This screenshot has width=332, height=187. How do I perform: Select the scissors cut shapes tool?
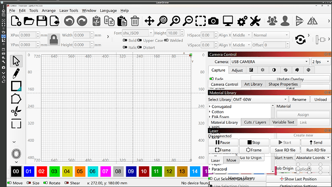(16, 111)
